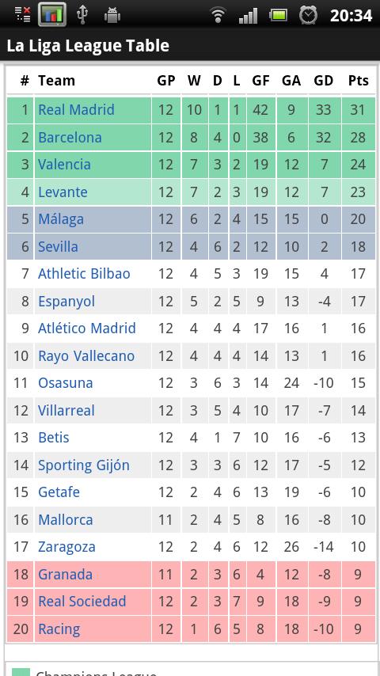Screen dimensions: 380x676
Task: Tap the alarm clock status icon
Action: point(309,15)
